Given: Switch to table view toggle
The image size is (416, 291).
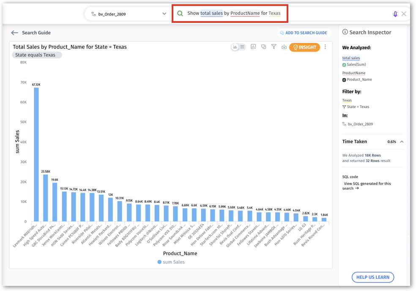Looking at the screenshot, I should pyautogui.click(x=242, y=47).
